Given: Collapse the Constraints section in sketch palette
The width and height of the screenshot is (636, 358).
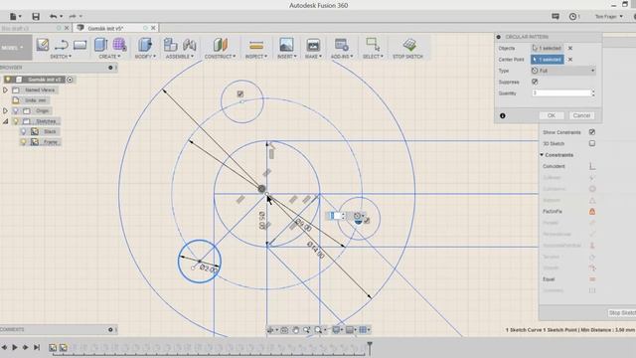Looking at the screenshot, I should [x=542, y=155].
